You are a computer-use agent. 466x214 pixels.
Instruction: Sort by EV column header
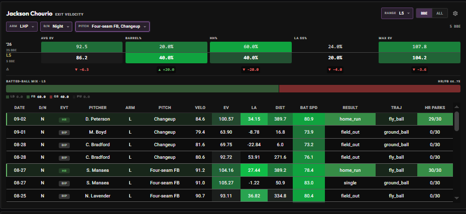(226, 108)
